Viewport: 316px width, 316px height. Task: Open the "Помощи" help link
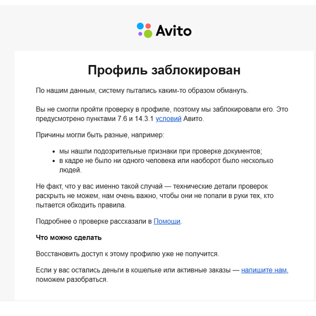pos(167,221)
